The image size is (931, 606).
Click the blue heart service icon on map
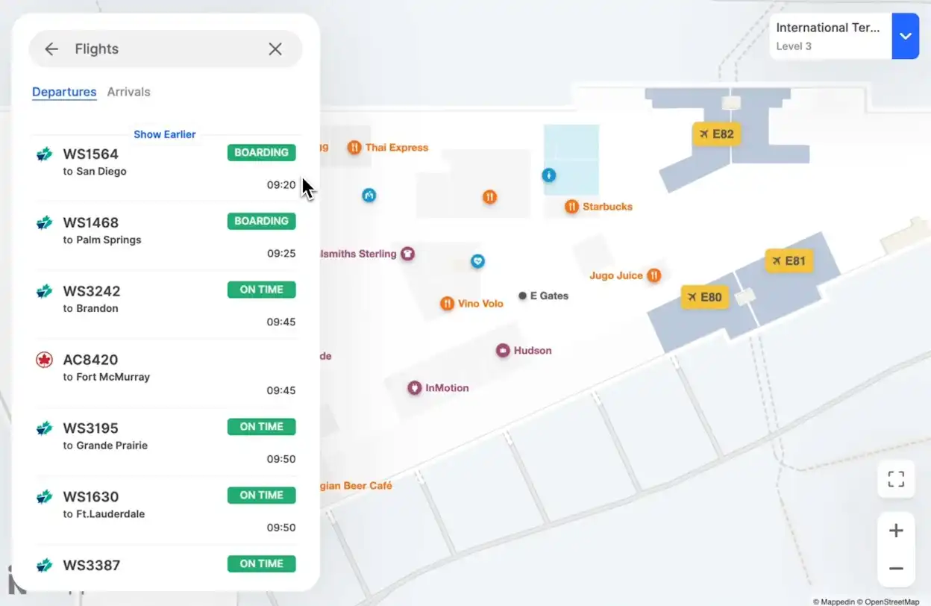(478, 261)
